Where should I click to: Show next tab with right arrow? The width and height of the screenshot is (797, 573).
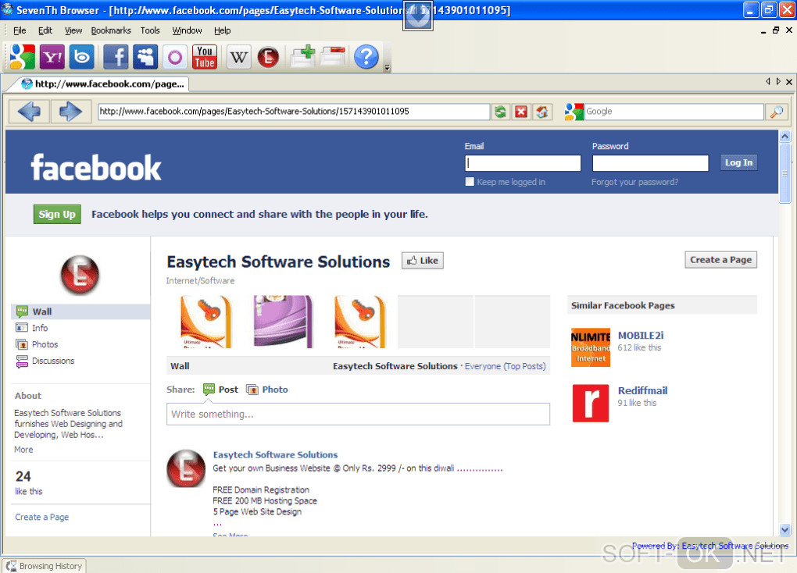tap(778, 81)
